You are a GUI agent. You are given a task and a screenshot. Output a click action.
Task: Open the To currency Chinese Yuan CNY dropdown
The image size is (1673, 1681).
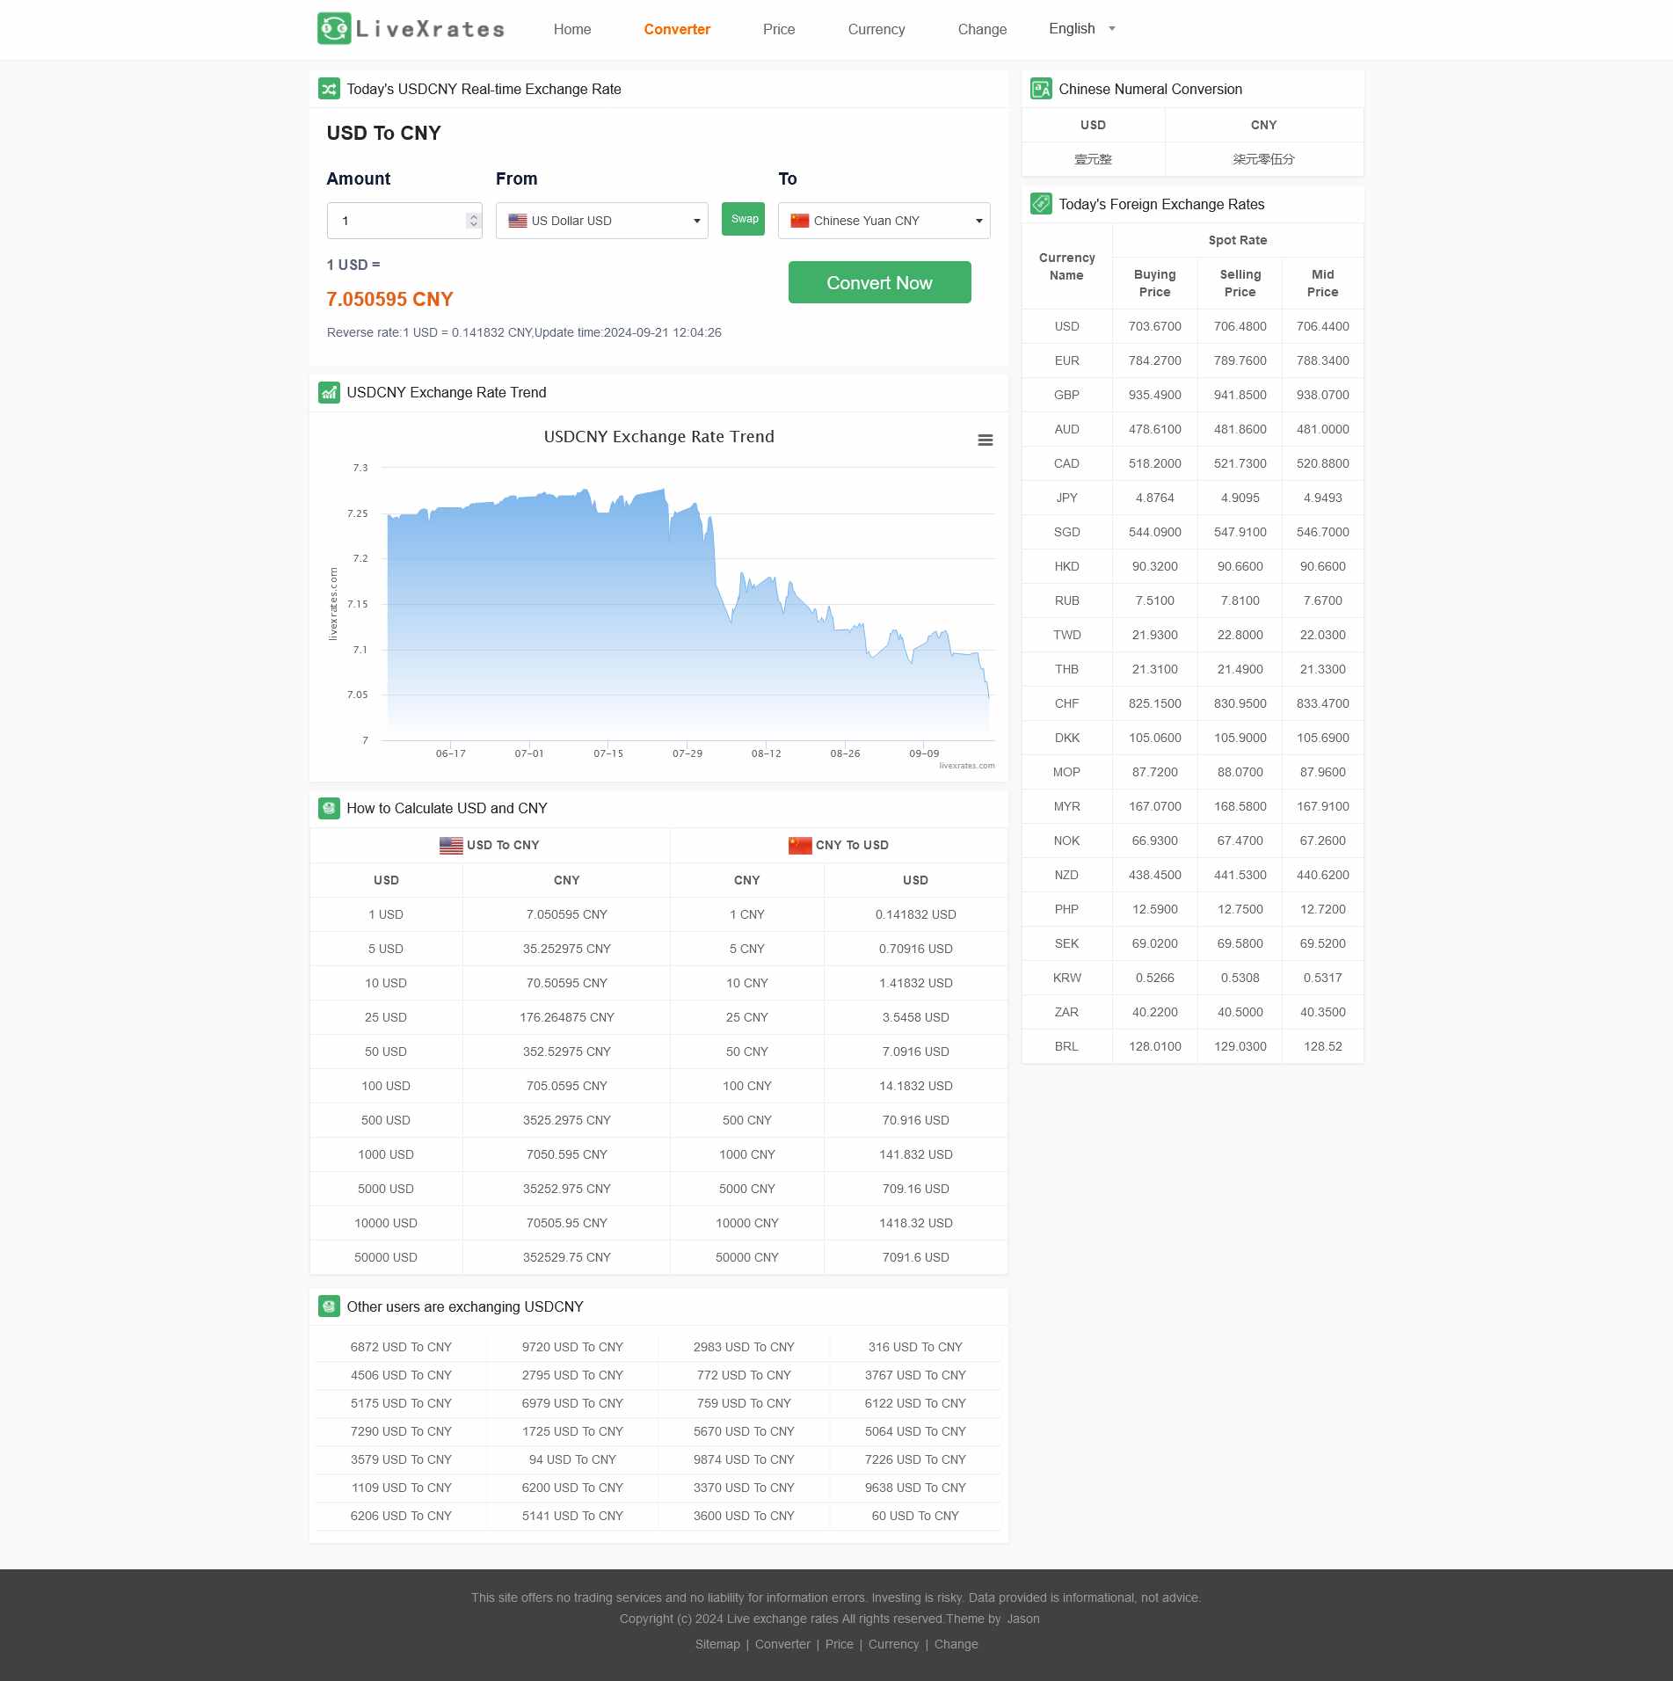[884, 221]
